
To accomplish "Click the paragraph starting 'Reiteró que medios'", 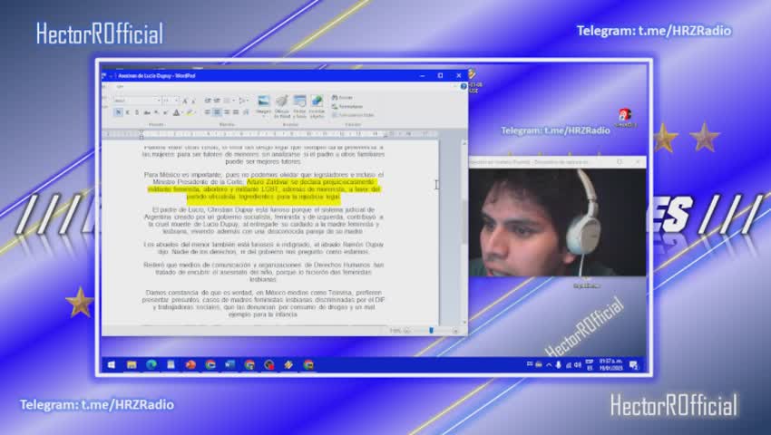I will 264,272.
